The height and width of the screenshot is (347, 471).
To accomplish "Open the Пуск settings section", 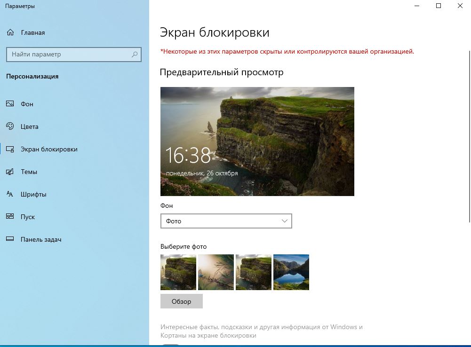I will tap(28, 217).
